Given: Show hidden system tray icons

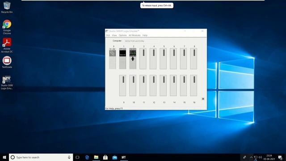Looking at the screenshot, I should tap(251, 157).
